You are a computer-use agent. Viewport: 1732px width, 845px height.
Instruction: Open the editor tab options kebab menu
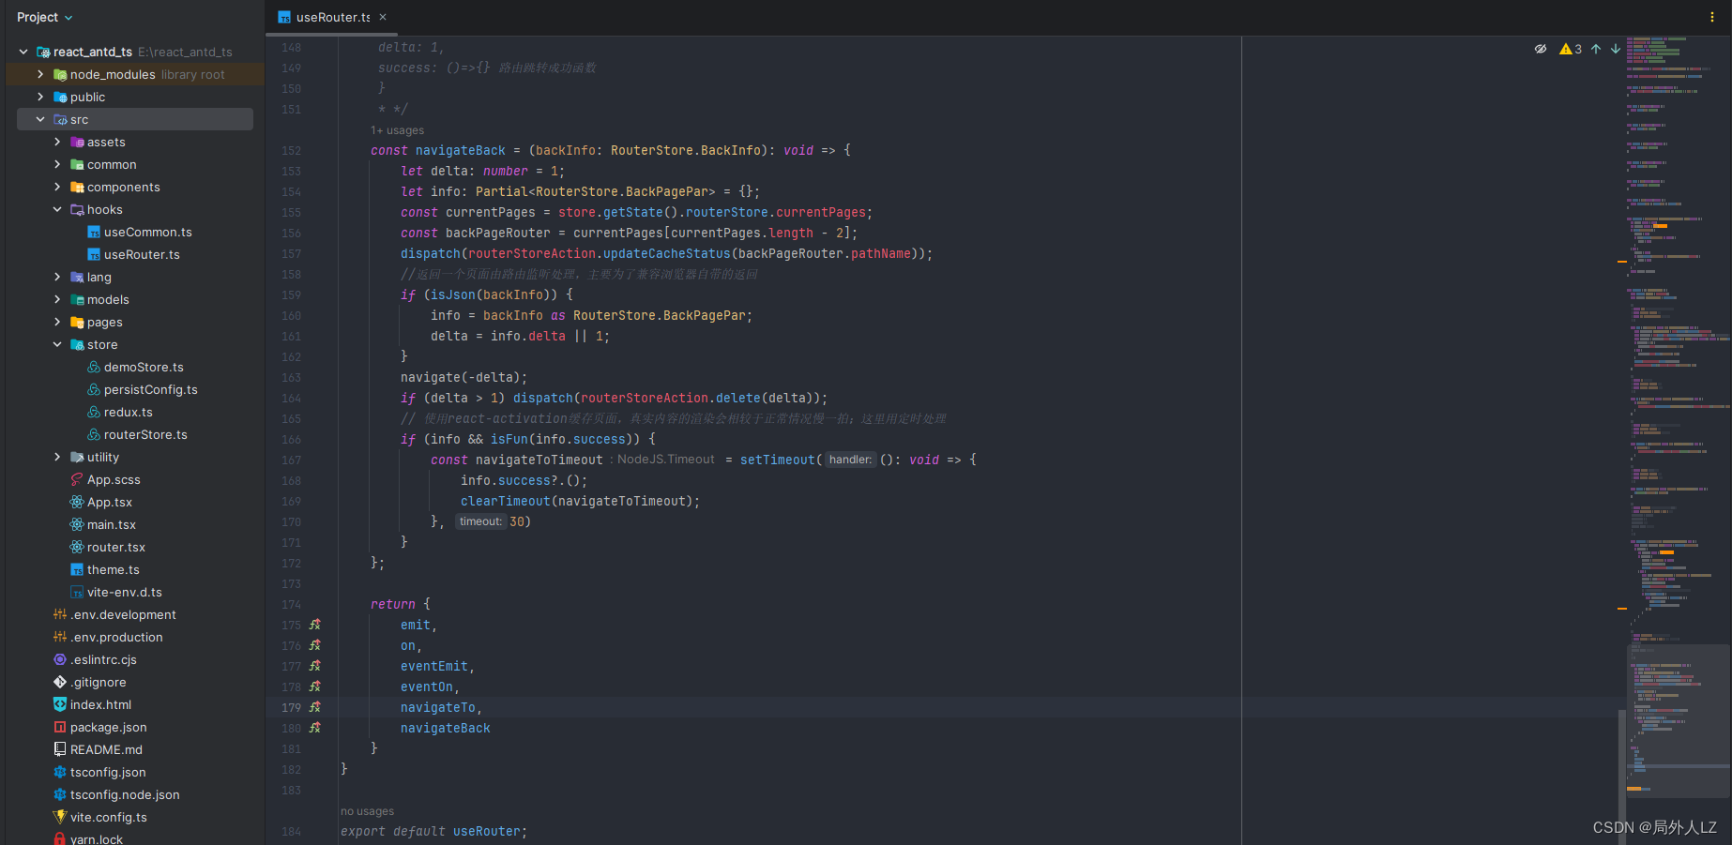click(x=1712, y=17)
